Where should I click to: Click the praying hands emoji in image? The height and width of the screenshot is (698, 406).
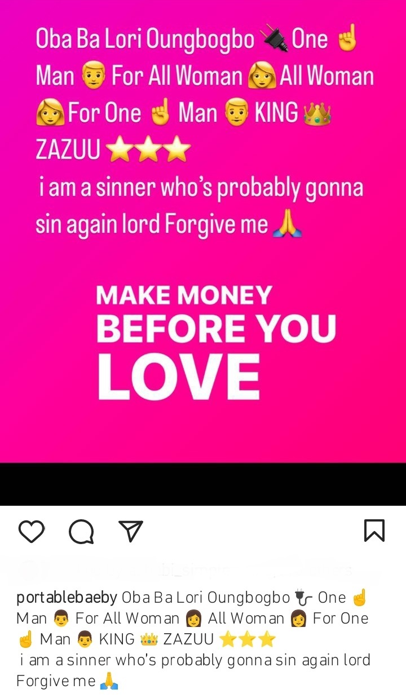tap(288, 225)
